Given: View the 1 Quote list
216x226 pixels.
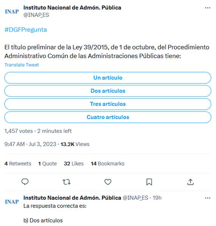Looking at the screenshot, I should click(47, 164).
